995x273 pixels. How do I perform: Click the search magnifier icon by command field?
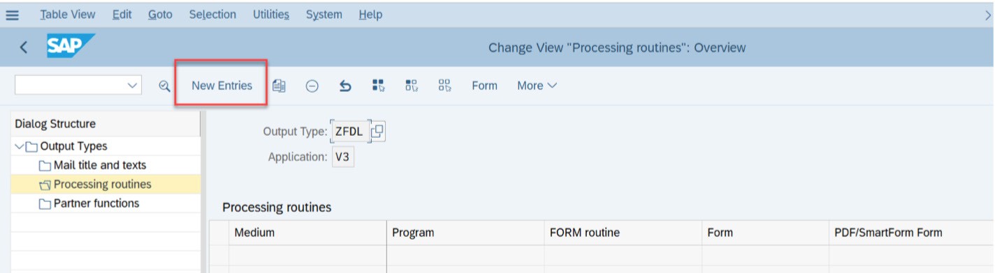click(x=164, y=86)
